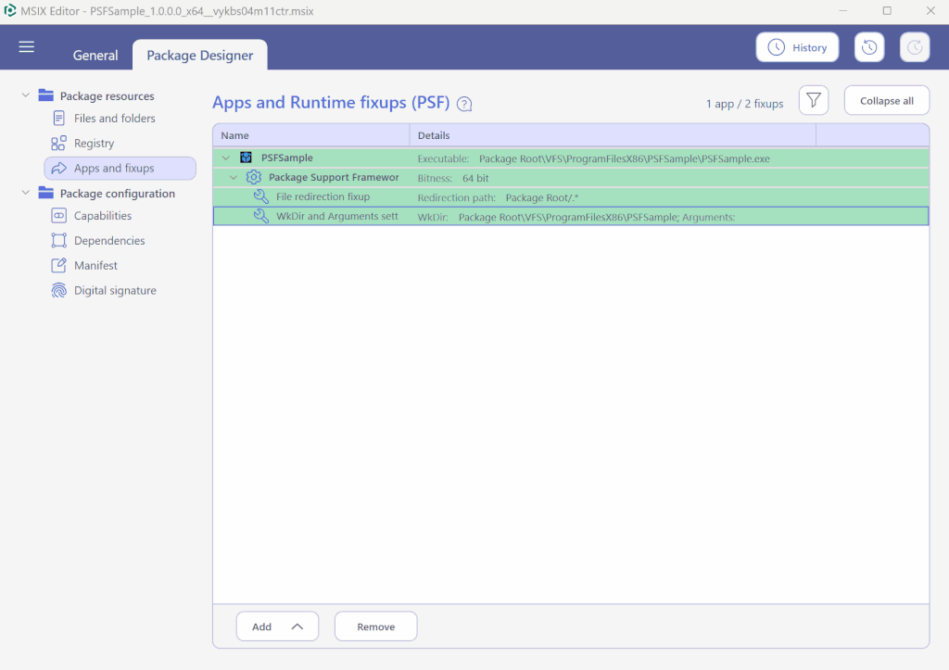This screenshot has width=949, height=670.
Task: Click the redo history icon button
Action: [x=915, y=47]
